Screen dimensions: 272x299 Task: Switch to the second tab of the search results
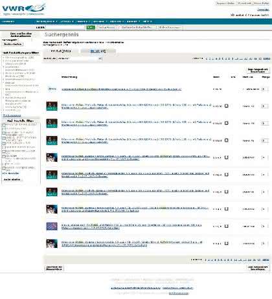pos(98,51)
